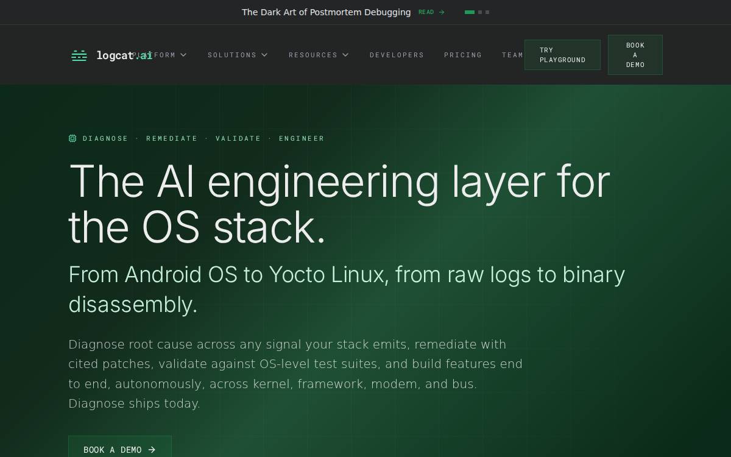Click the chip icon beside DIAGNOSE
The image size is (731, 457).
point(72,138)
